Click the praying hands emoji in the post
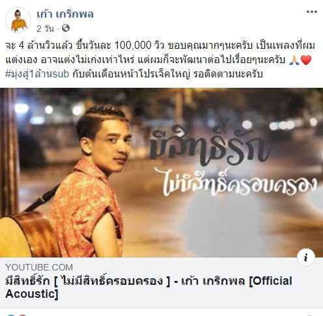The width and height of the screenshot is (323, 316). pyautogui.click(x=295, y=60)
